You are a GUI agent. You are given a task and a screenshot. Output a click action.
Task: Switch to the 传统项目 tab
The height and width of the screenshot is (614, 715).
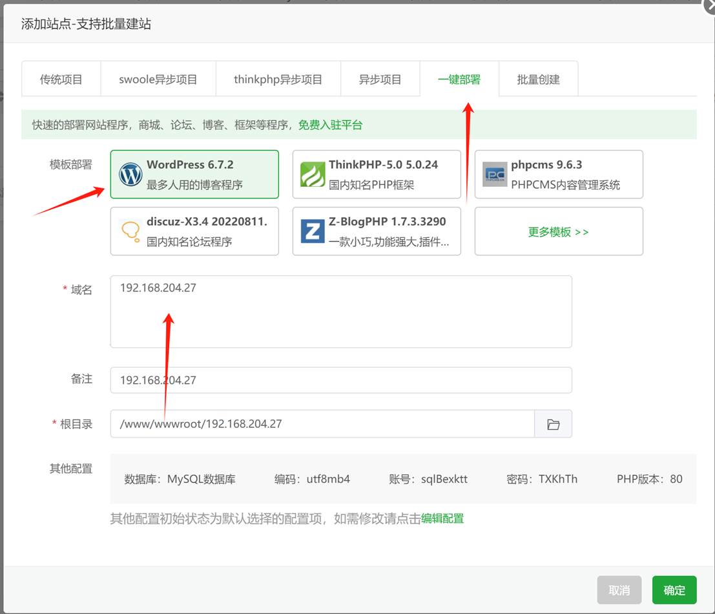pyautogui.click(x=61, y=79)
